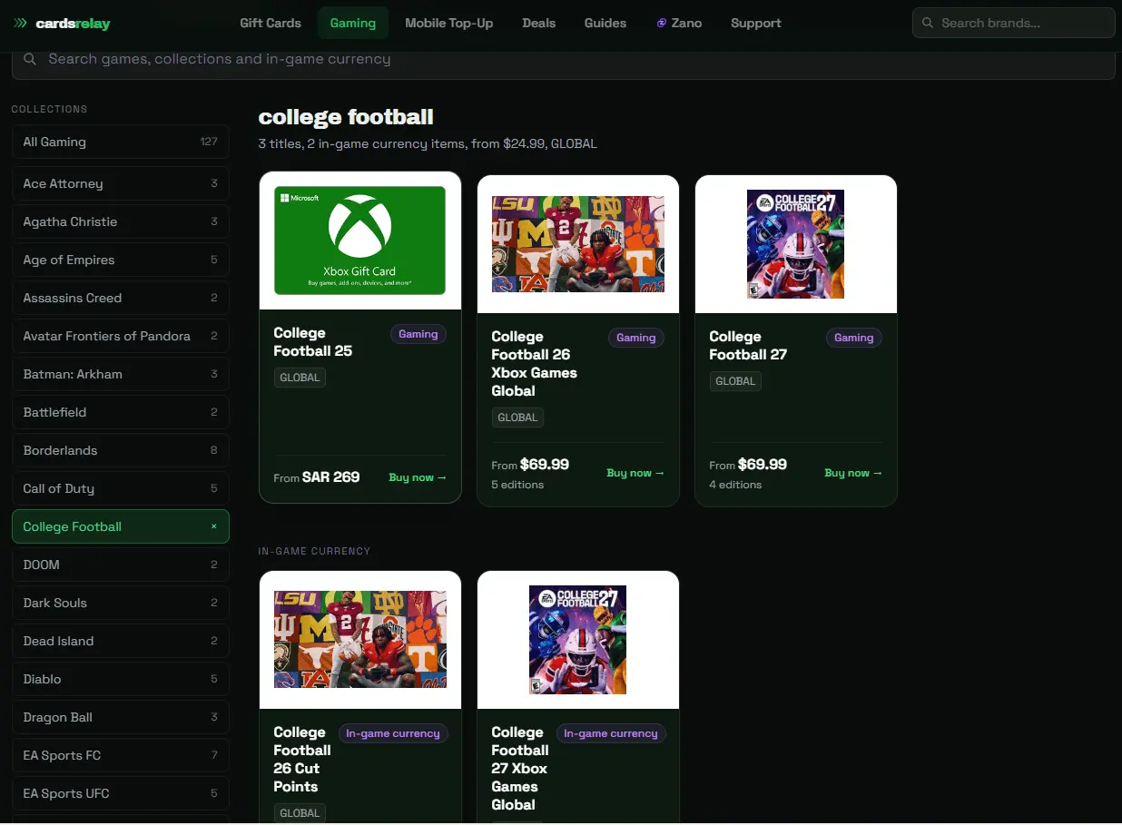Click the games search magnifier icon
The image size is (1122, 825).
coord(30,59)
